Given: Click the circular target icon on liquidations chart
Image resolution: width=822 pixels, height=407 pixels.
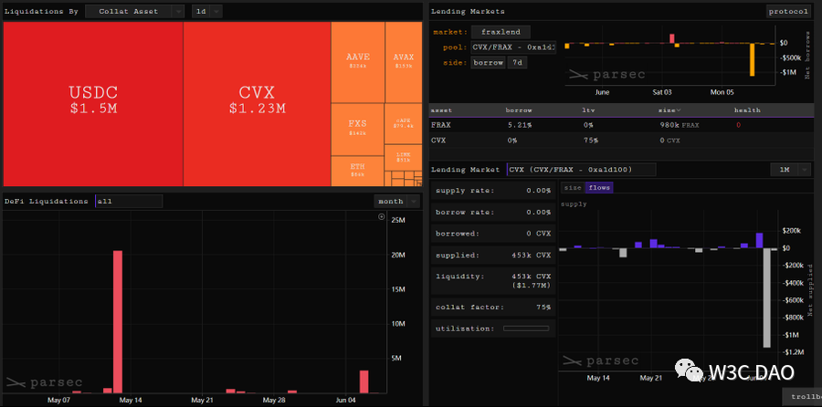Looking at the screenshot, I should click(382, 216).
